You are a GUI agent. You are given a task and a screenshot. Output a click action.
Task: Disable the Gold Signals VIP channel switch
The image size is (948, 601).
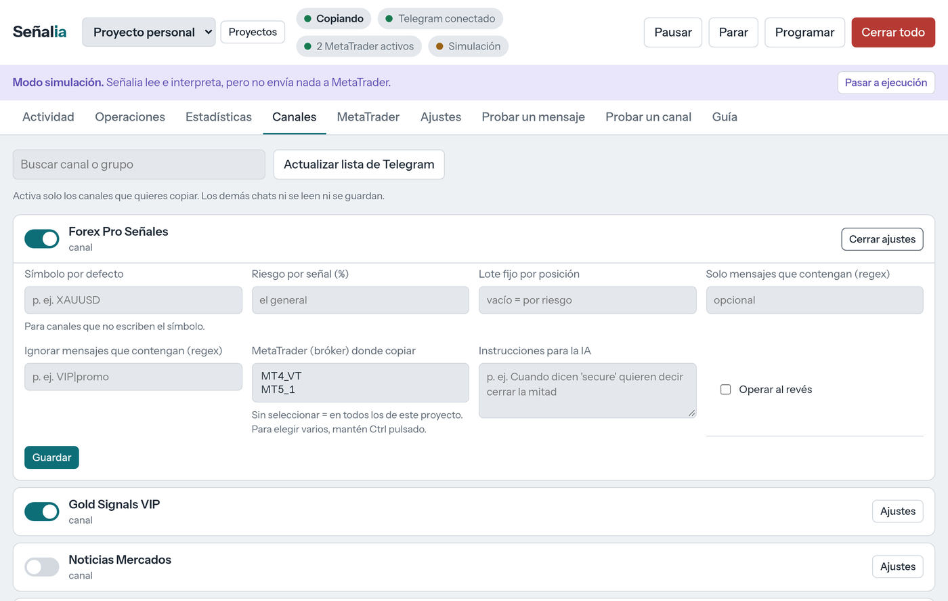click(x=42, y=512)
